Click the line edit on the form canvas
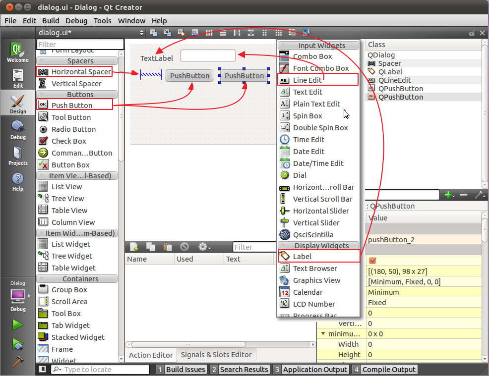Viewport: 489px width, 376px height. [208, 56]
